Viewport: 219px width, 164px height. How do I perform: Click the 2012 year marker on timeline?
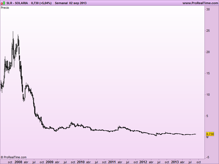tap(143, 162)
